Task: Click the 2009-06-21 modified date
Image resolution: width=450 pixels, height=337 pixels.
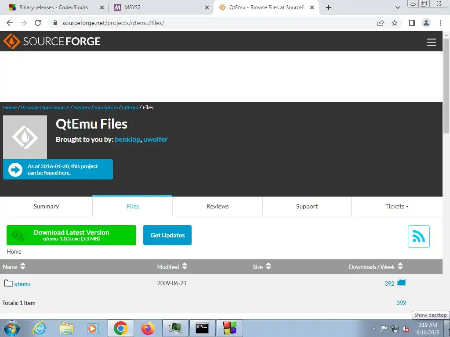Action: point(172,283)
